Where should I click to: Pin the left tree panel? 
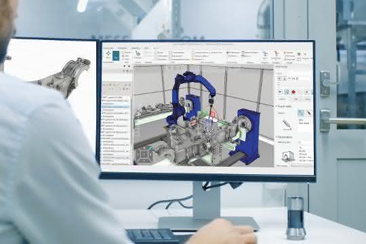(x=125, y=66)
